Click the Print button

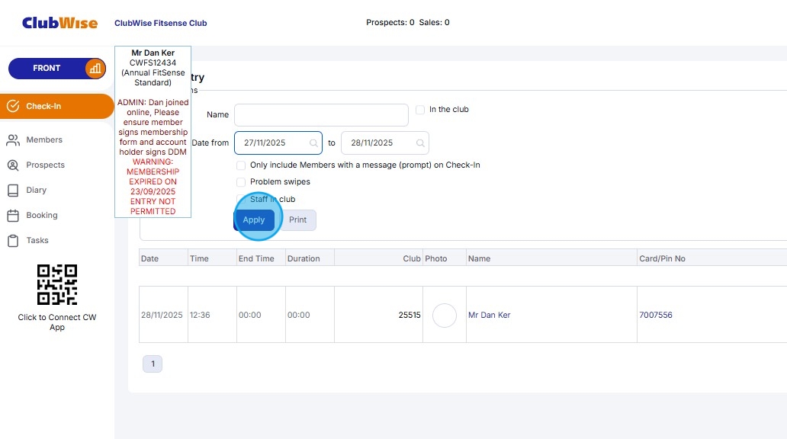click(x=297, y=219)
